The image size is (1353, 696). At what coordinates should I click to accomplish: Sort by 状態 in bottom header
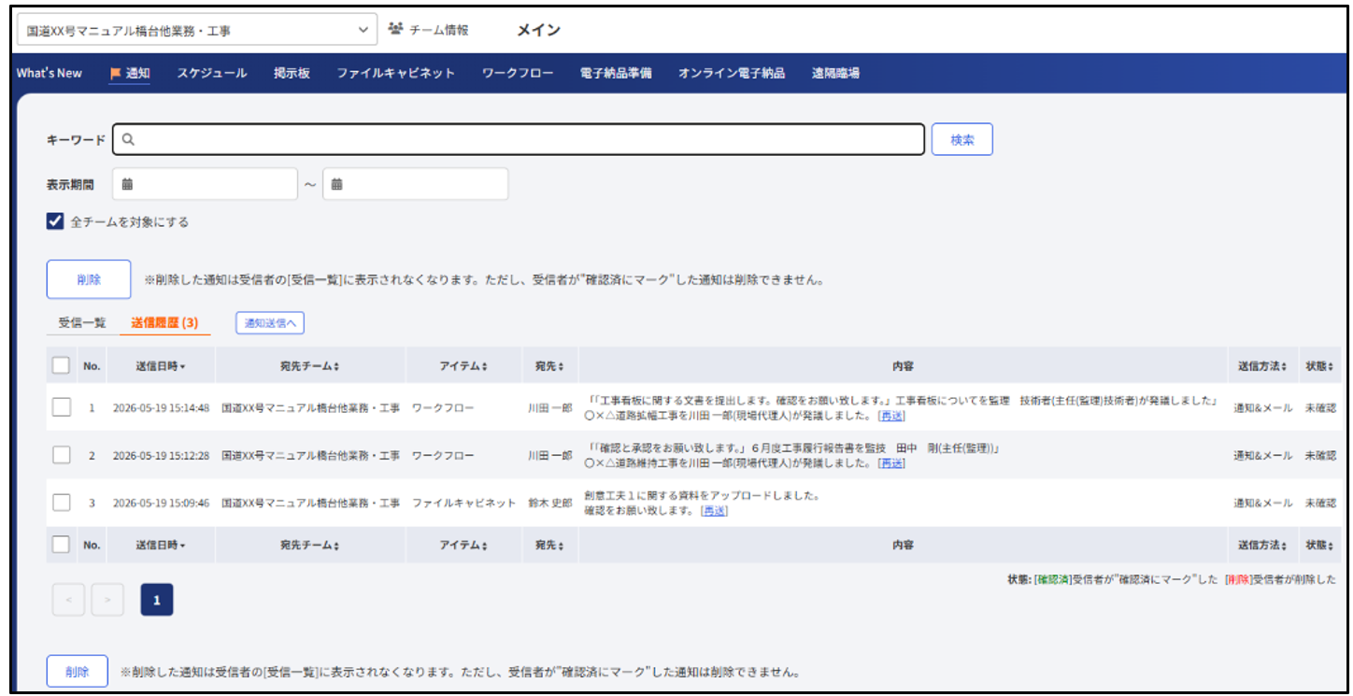(x=1320, y=546)
